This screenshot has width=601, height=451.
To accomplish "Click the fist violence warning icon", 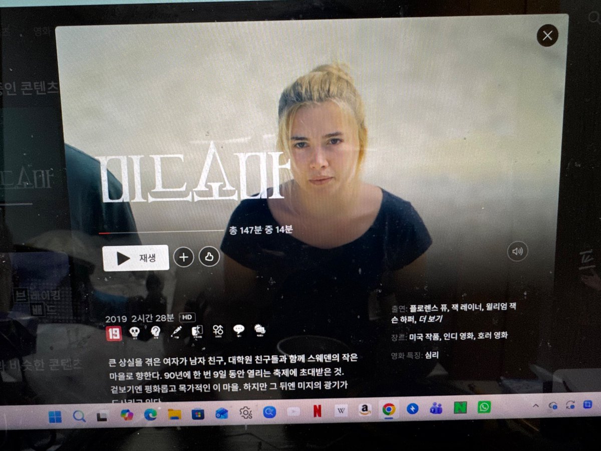I will [x=259, y=330].
